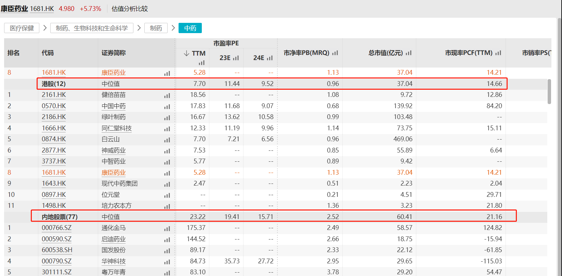
Task: Click chart icon next to 市净率PB(MRQ) header
Action: 335,53
